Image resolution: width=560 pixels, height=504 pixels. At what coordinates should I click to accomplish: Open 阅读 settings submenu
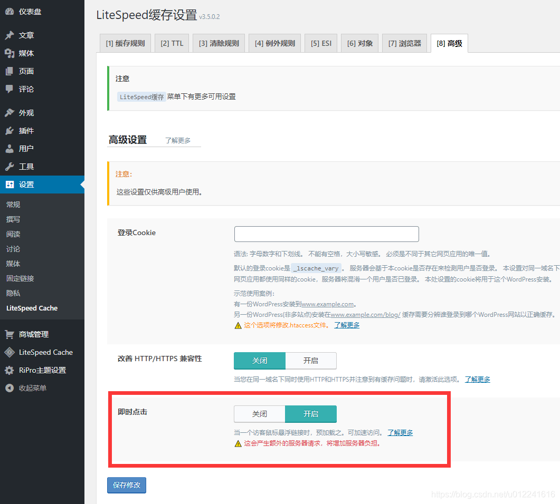tap(13, 234)
